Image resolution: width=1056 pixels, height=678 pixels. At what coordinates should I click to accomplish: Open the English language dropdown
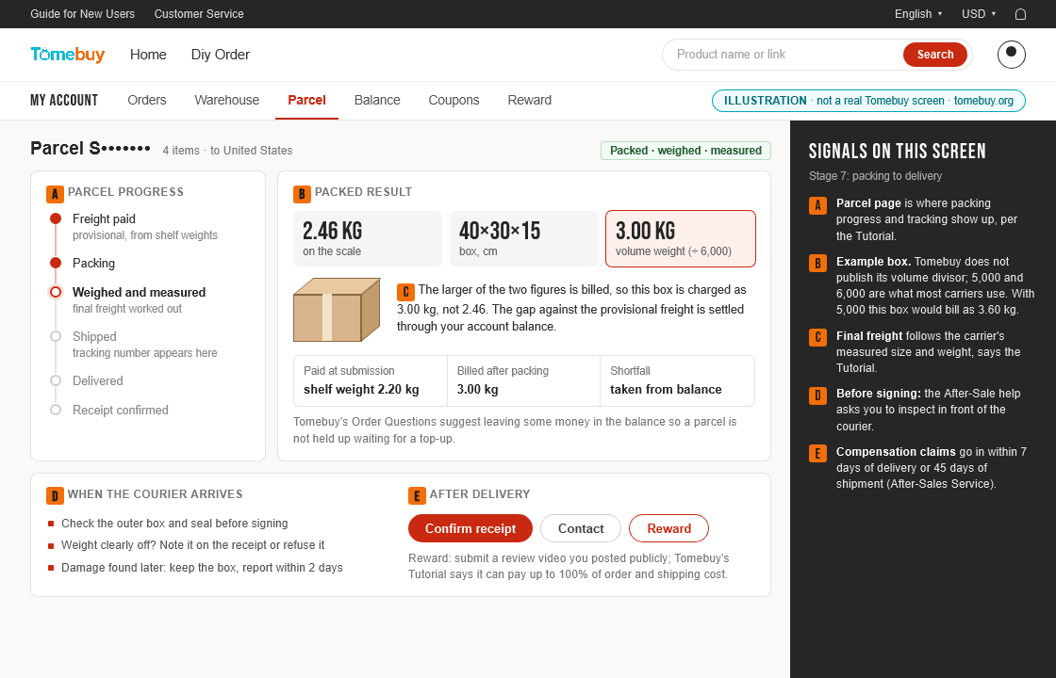coord(918,14)
